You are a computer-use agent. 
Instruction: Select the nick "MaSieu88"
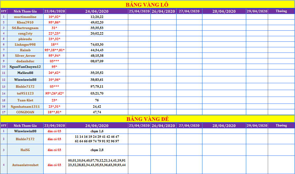pyautogui.click(x=25, y=73)
